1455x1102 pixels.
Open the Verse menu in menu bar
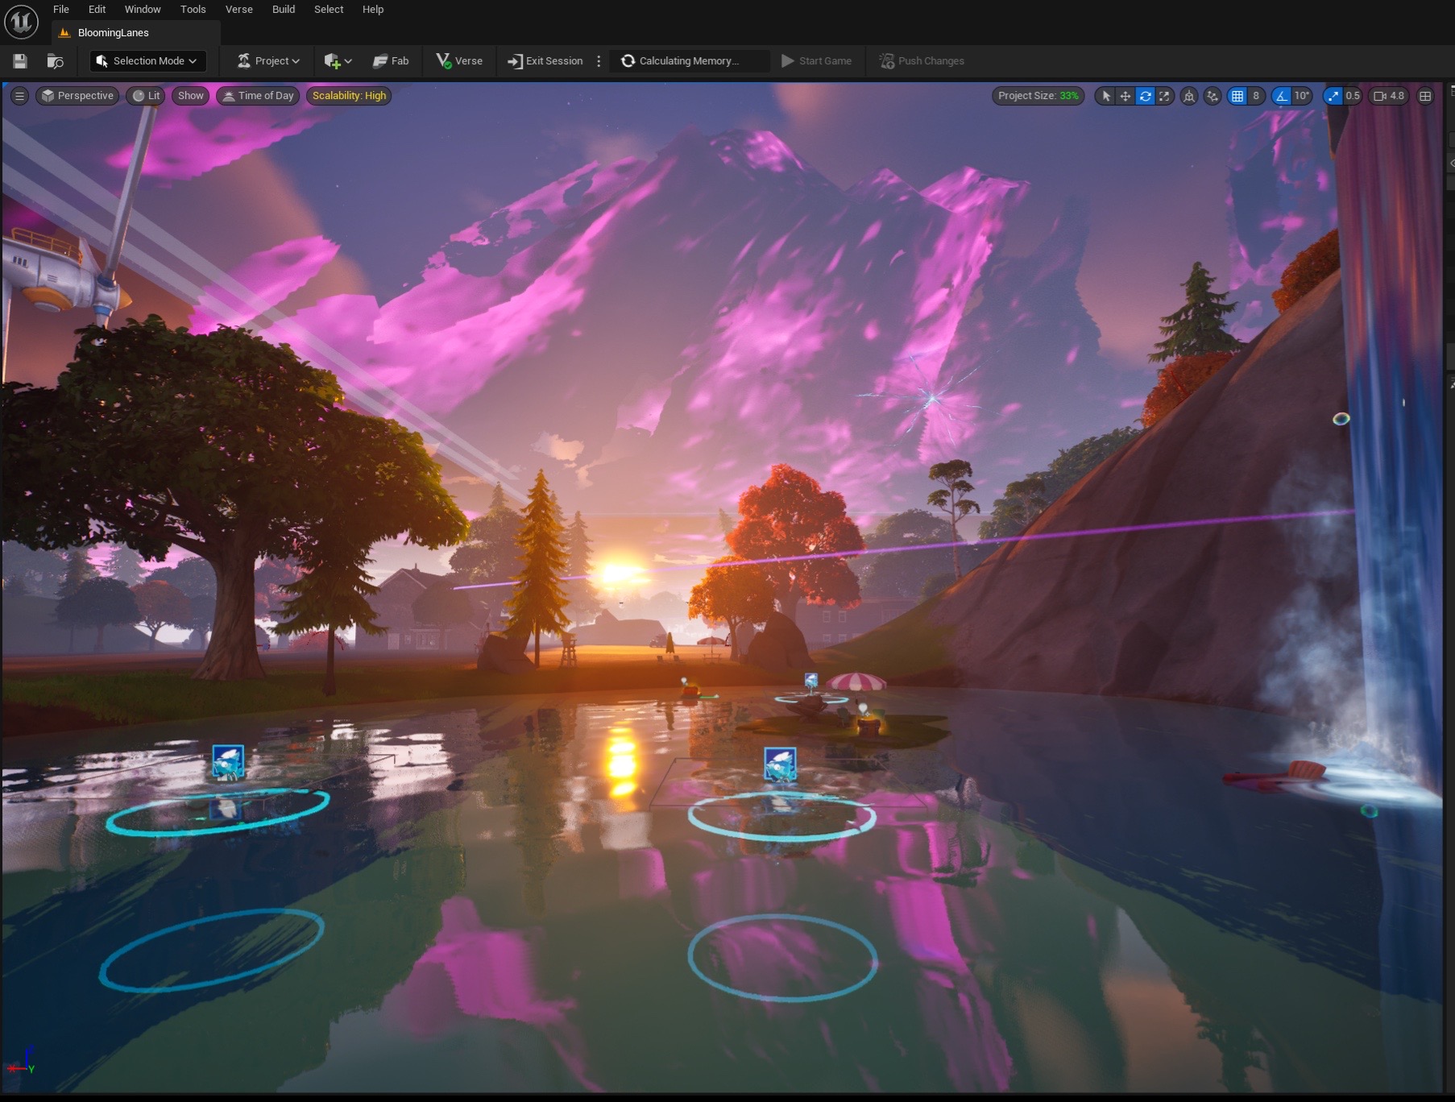[239, 10]
